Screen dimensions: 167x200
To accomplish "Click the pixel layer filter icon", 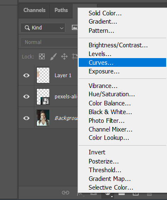I will pyautogui.click(x=75, y=27).
